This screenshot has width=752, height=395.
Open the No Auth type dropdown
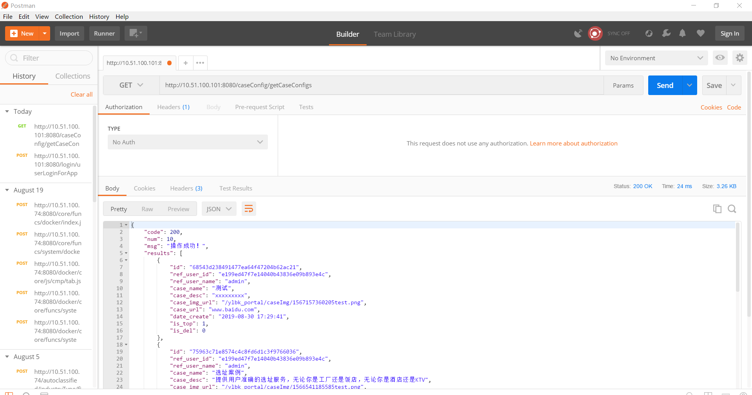[188, 142]
